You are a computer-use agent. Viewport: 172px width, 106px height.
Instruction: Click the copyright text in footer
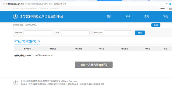coord(49,81)
